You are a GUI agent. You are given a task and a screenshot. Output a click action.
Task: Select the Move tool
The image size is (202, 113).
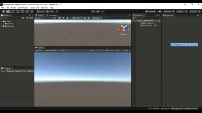click(8, 12)
